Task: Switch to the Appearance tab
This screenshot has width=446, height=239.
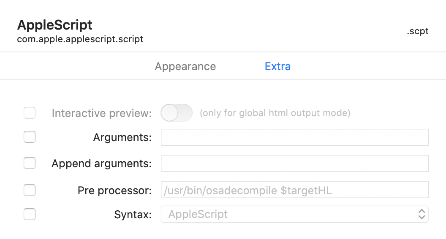Action: click(x=185, y=67)
